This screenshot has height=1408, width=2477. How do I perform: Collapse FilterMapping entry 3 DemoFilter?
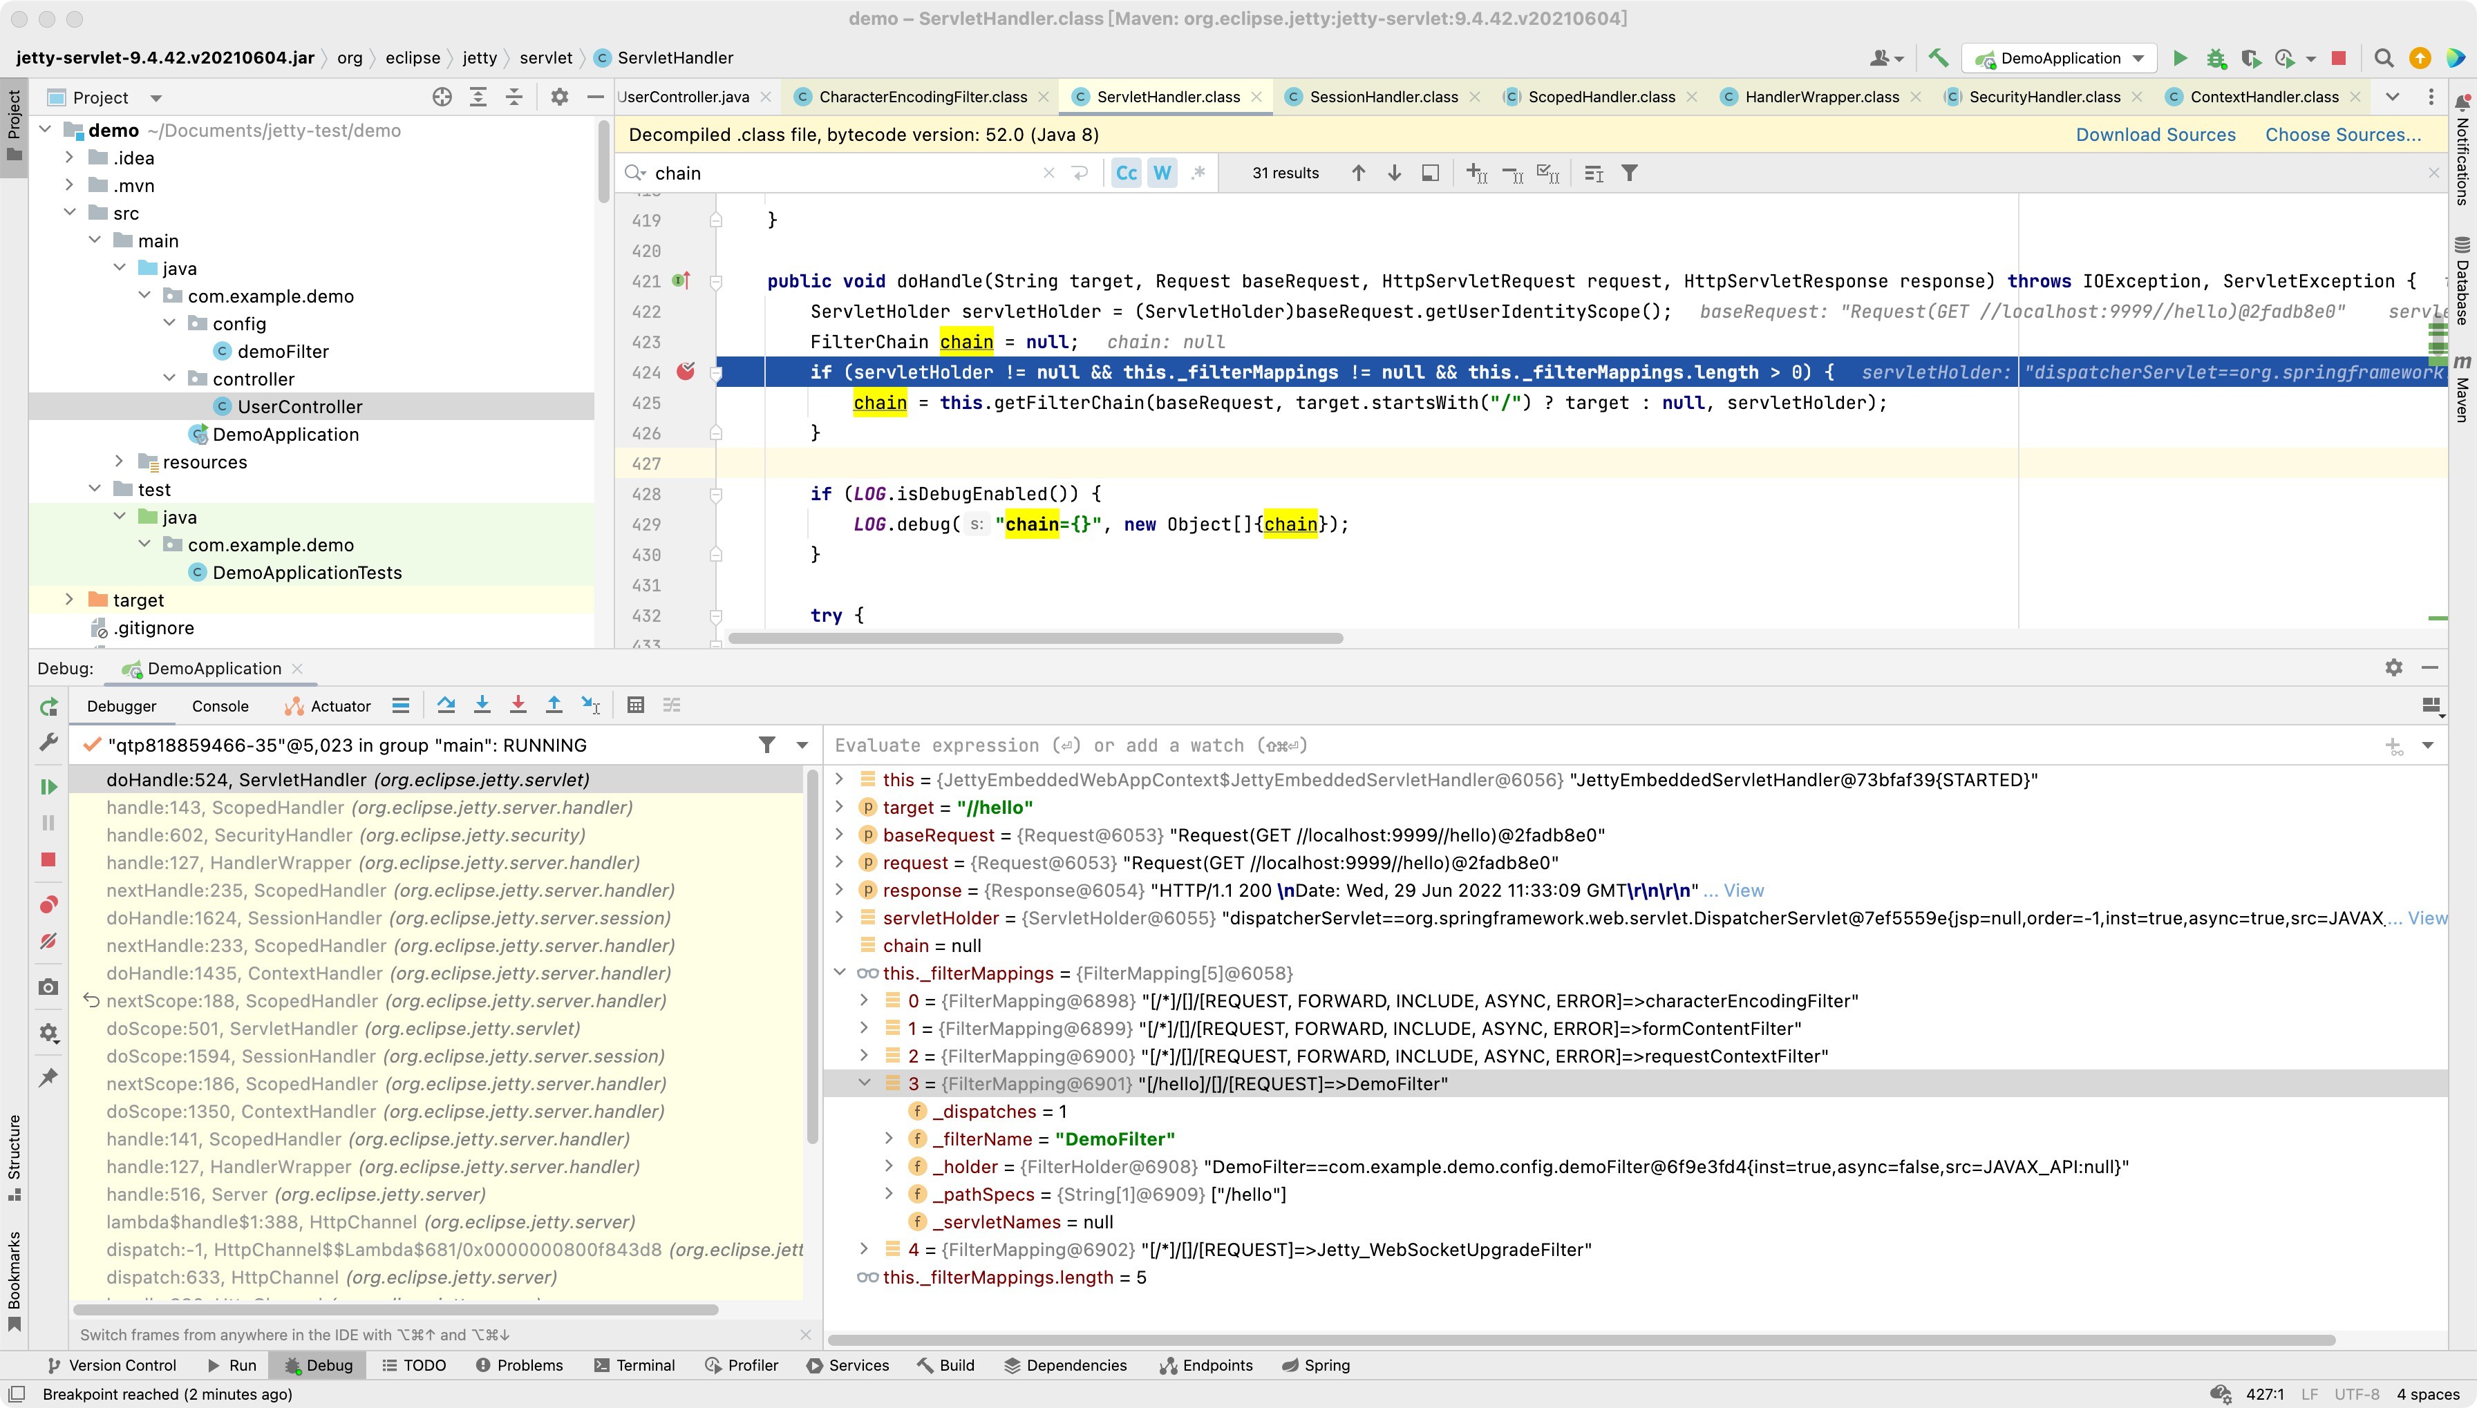coord(865,1083)
